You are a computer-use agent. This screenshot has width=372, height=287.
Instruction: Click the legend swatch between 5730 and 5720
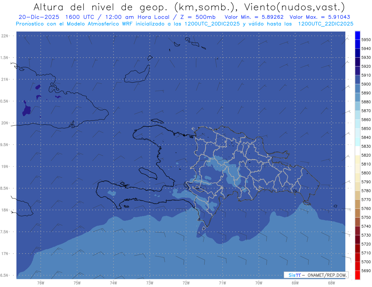click(357, 240)
